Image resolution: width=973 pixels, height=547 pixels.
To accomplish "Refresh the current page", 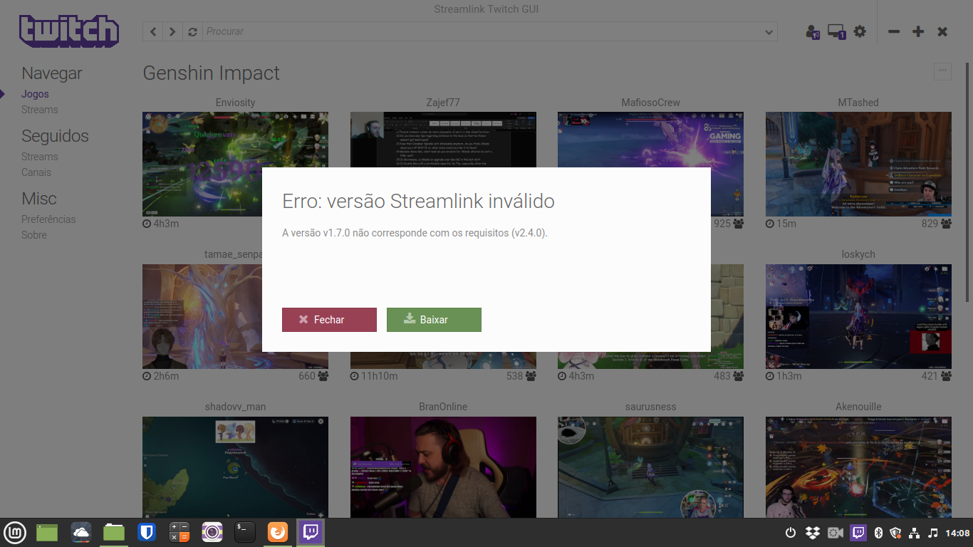I will pos(192,31).
